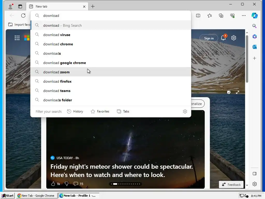The image size is (265, 199).
Task: Open the Outlook sidebar icon
Action: pyautogui.click(x=255, y=47)
